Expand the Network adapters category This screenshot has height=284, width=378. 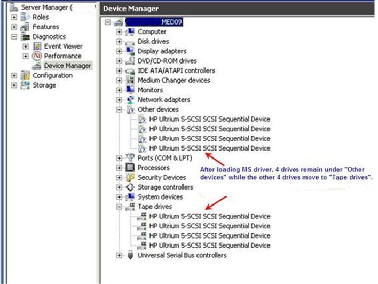119,100
